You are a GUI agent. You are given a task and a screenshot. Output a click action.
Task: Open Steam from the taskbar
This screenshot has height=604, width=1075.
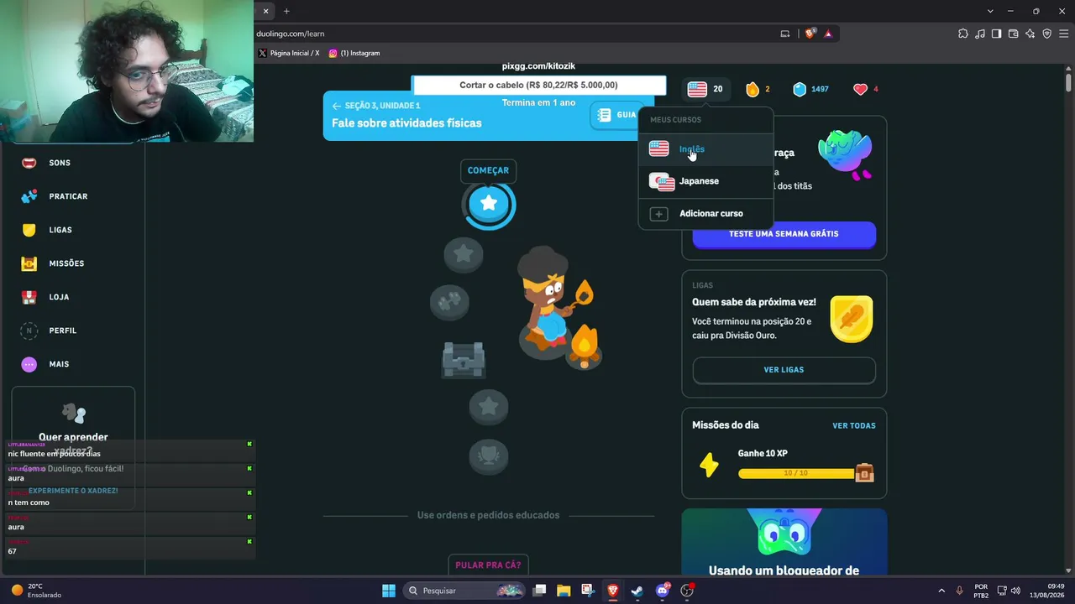[x=637, y=591]
